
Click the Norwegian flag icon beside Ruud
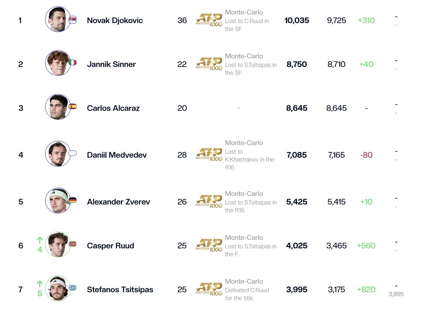click(73, 244)
